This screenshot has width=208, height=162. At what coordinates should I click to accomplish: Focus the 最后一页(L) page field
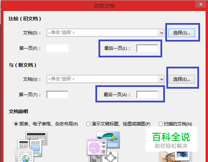(x=147, y=48)
